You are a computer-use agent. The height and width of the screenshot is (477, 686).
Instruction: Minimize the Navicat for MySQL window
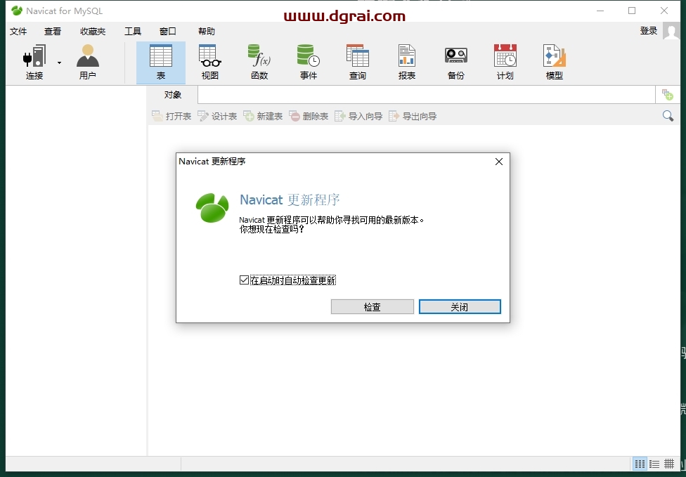[x=600, y=11]
